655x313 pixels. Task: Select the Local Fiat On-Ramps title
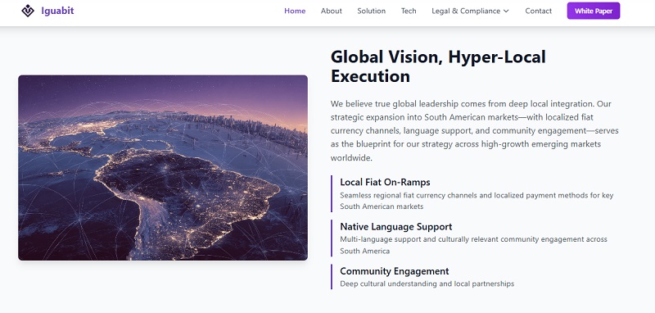pos(385,182)
